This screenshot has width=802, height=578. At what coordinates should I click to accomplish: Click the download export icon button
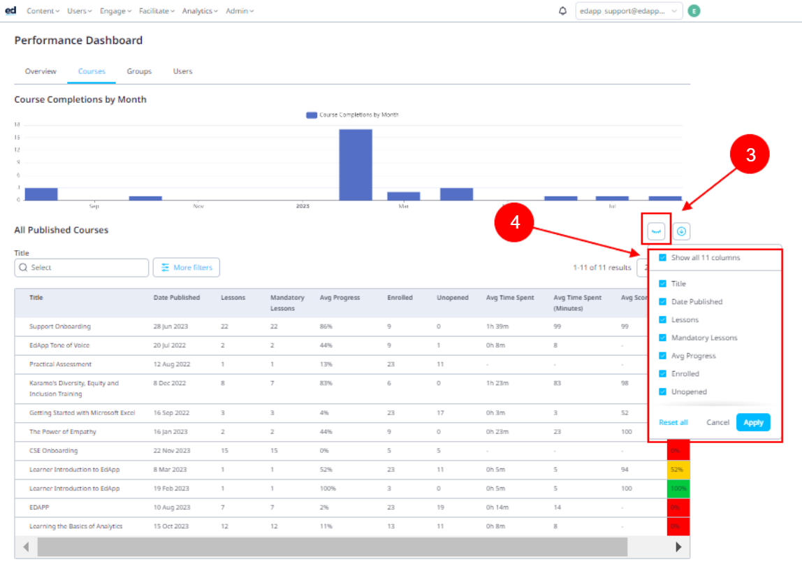(681, 231)
